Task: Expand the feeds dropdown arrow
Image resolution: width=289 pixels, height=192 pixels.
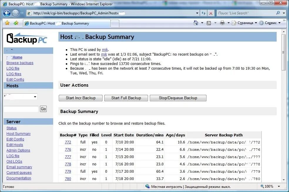Action: tap(215, 23)
